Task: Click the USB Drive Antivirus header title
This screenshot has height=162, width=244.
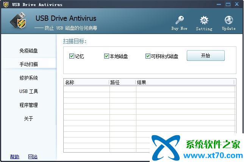Action: coord(66,18)
